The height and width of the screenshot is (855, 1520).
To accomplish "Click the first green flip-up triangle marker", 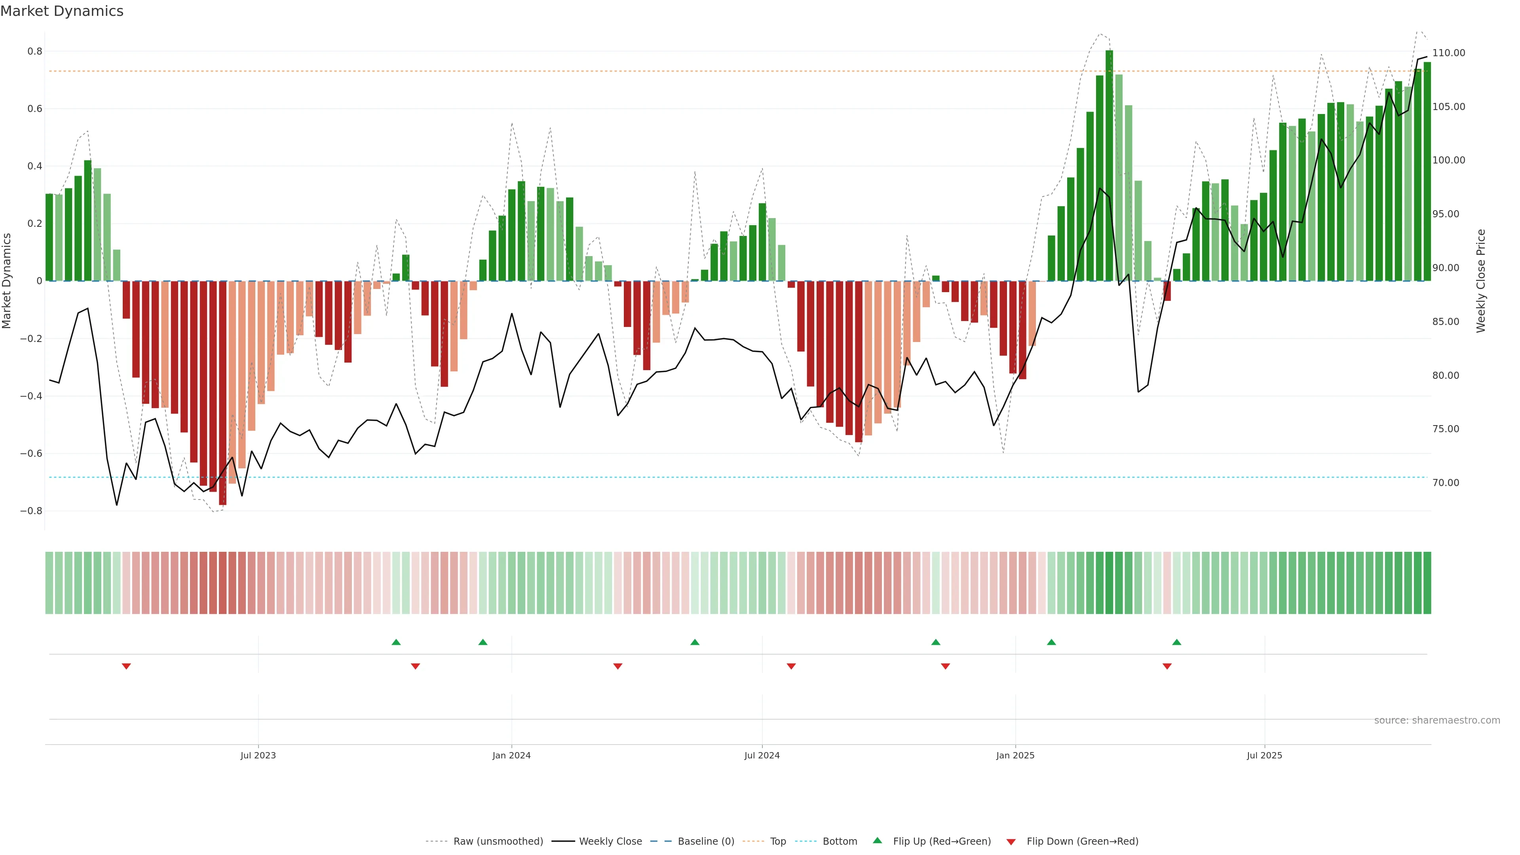I will click(396, 642).
